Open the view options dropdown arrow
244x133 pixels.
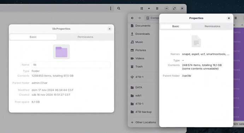149,8
